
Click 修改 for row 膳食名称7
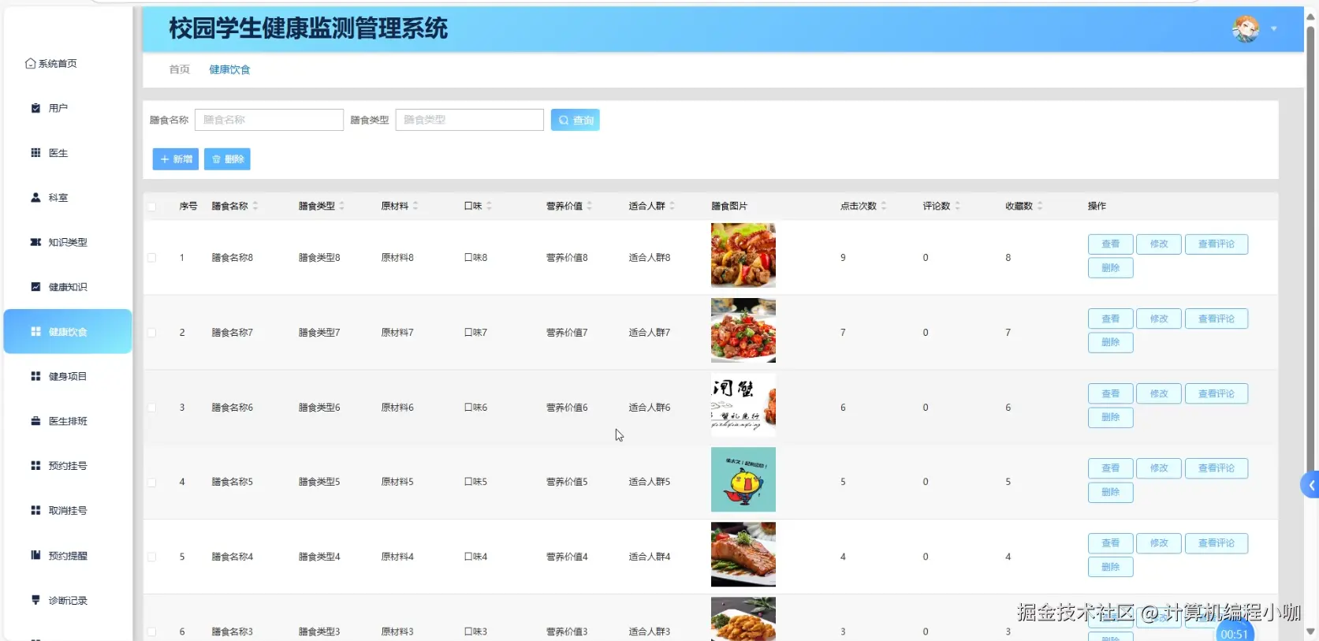coord(1159,319)
